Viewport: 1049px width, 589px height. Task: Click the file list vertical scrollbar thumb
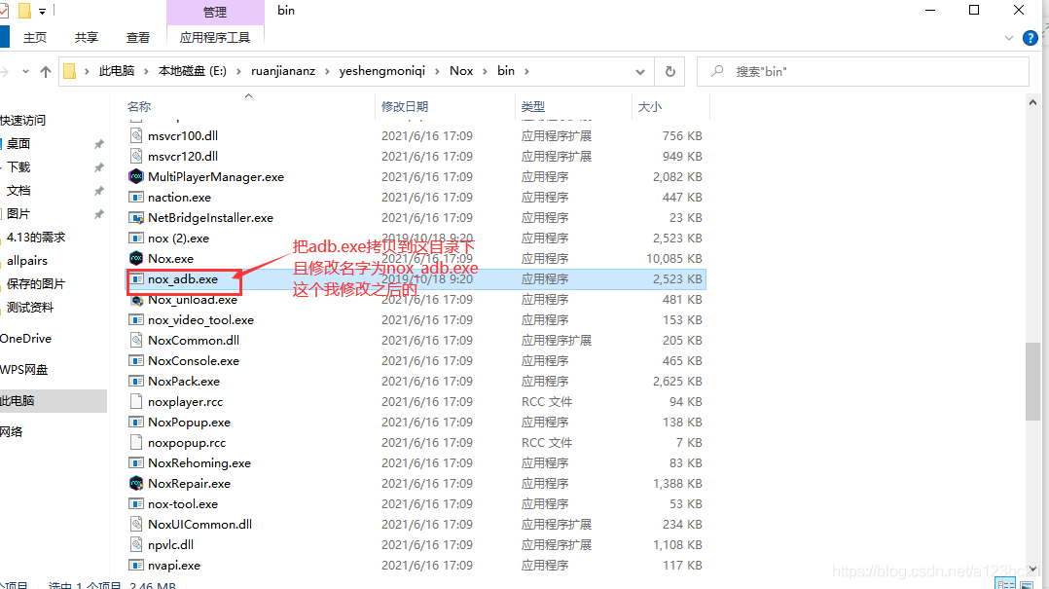click(x=1032, y=381)
